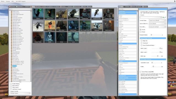Viewport: 176px width, 99px height.
Task: Choose the Turret NPC icon
Action: [x=73, y=37]
